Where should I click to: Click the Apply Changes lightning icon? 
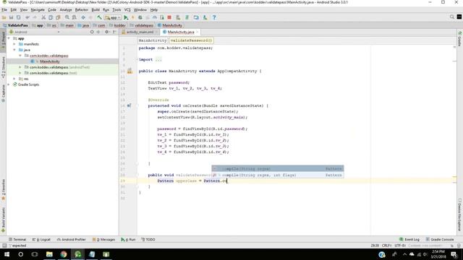(133, 17)
